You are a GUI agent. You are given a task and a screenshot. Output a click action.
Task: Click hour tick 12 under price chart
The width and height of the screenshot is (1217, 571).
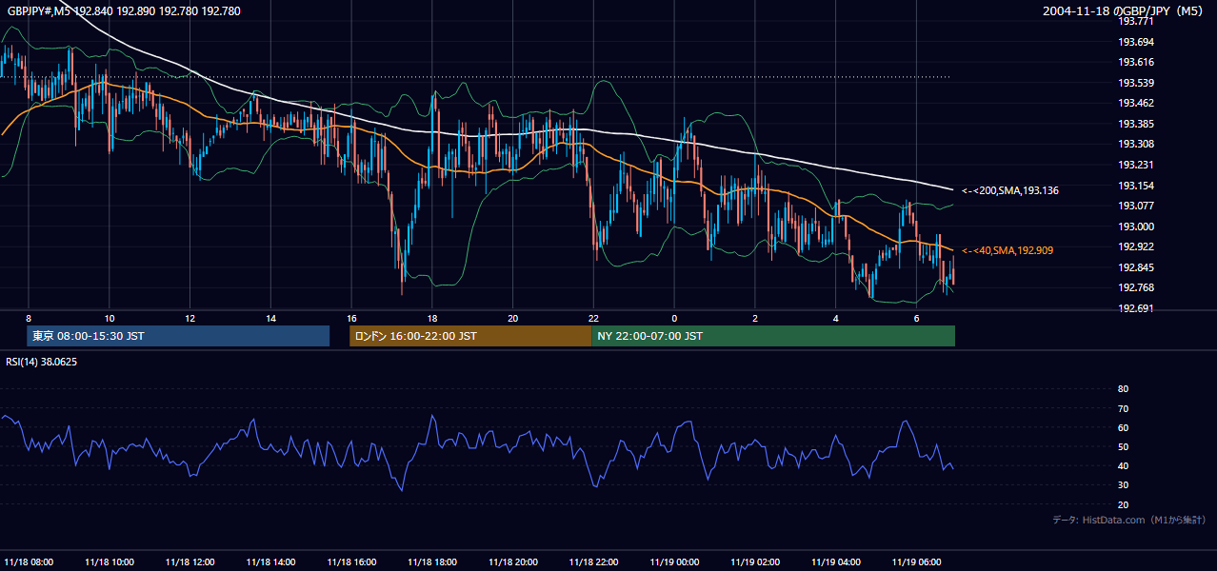click(x=190, y=318)
